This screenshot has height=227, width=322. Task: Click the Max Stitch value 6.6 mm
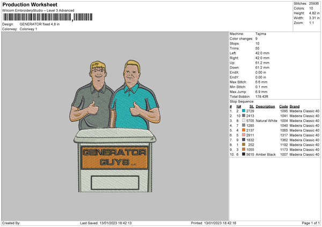pyautogui.click(x=261, y=82)
